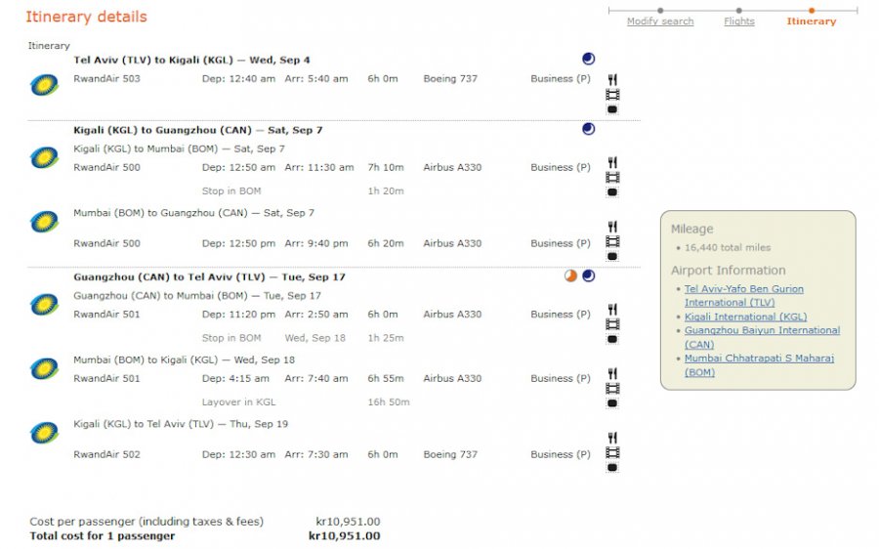Open Guangzhou Baiyun International airport link
This screenshot has height=549, width=879.
[x=762, y=337]
